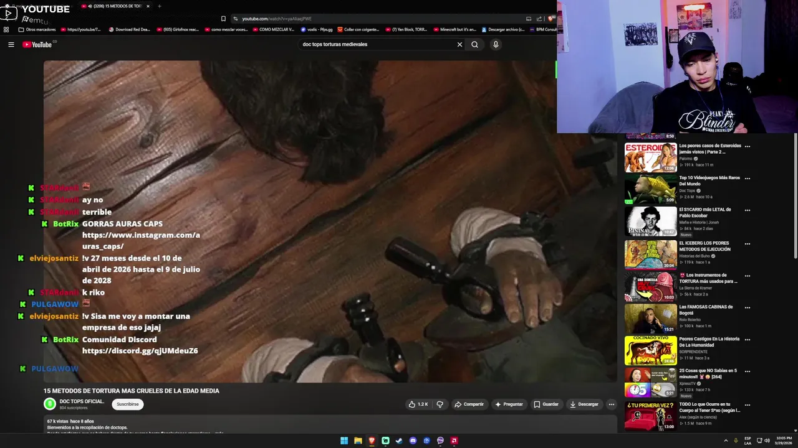798x448 pixels.
Task: Open the Los peores casos de Esteroides thumbnail
Action: [650, 157]
